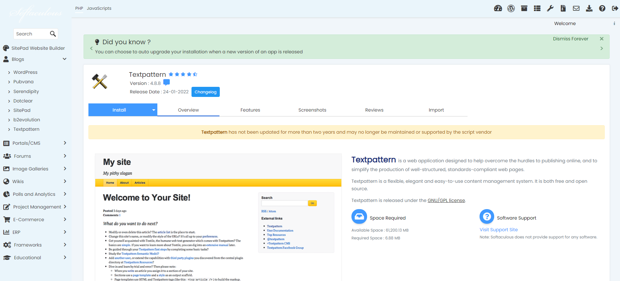Click the search magnifier icon
Image resolution: width=620 pixels, height=281 pixels.
pyautogui.click(x=53, y=34)
